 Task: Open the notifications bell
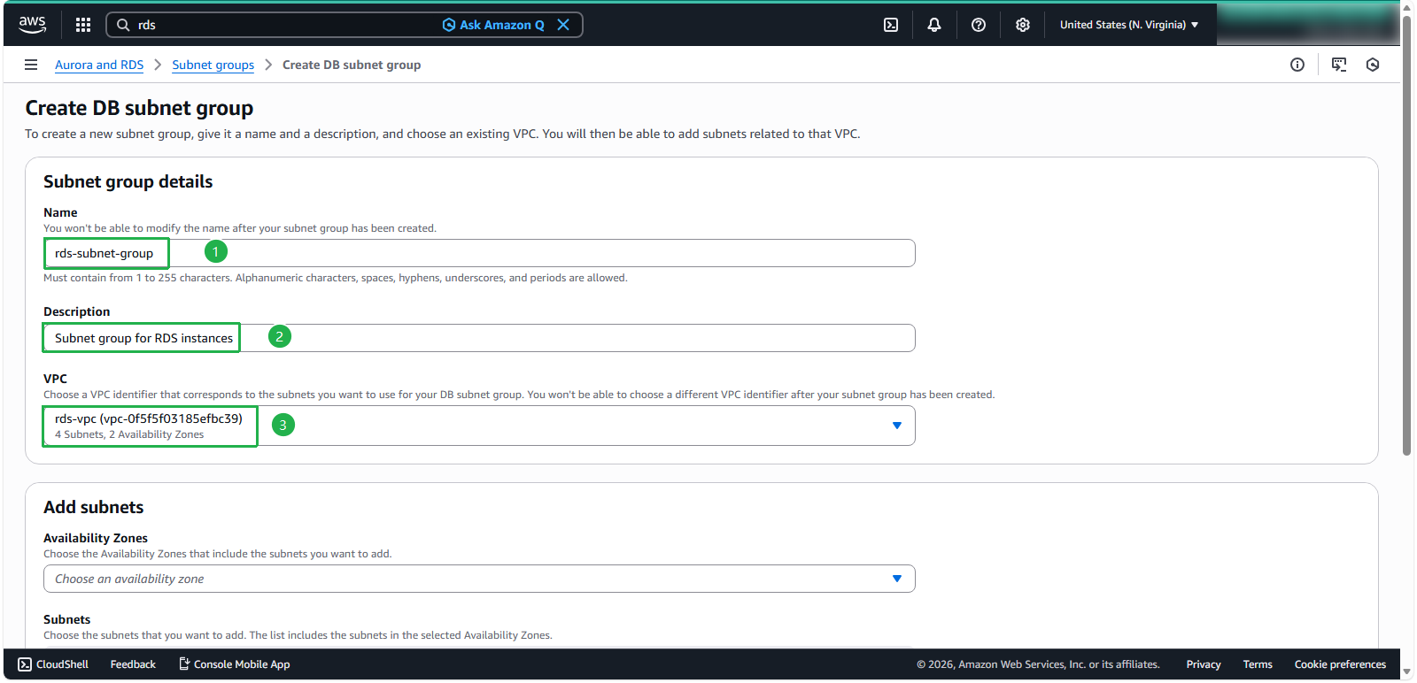[x=934, y=25]
